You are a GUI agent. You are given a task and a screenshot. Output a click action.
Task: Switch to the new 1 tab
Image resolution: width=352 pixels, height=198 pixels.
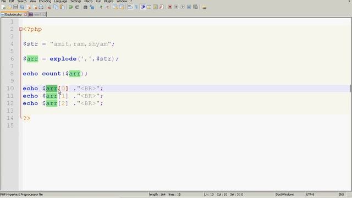(x=37, y=15)
